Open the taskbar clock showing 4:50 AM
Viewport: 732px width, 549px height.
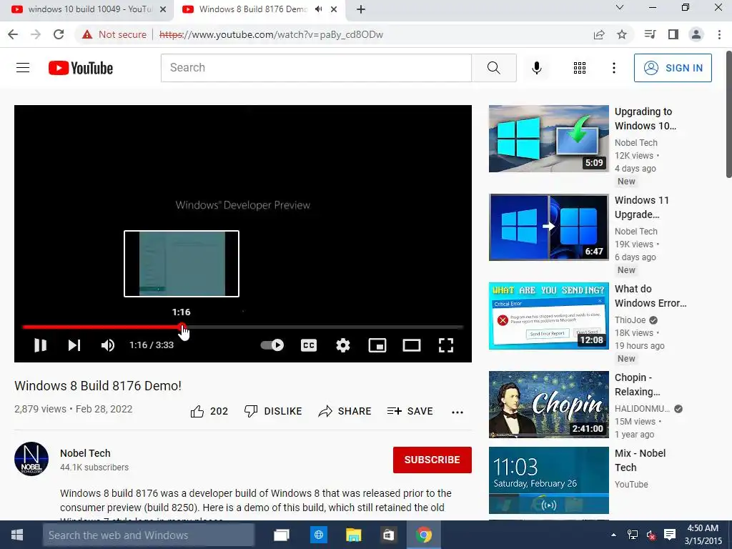point(703,535)
